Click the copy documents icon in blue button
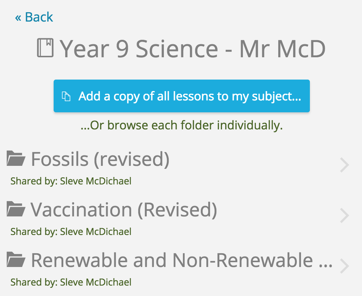This screenshot has height=296, width=362. coord(66,96)
